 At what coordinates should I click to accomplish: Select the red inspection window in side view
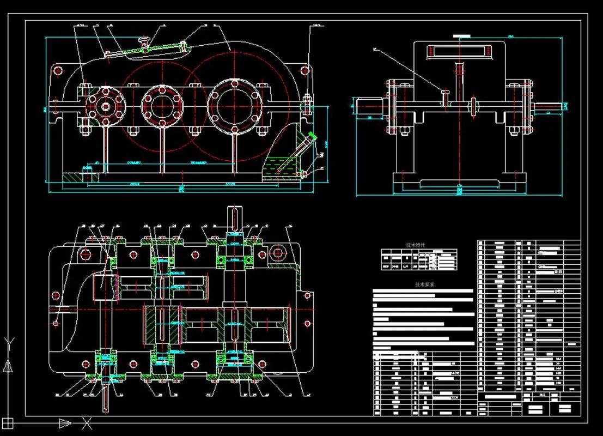[x=458, y=51]
